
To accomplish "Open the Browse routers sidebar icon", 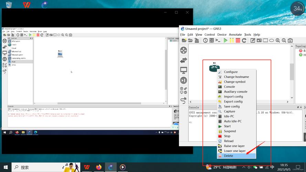I will [x=183, y=50].
